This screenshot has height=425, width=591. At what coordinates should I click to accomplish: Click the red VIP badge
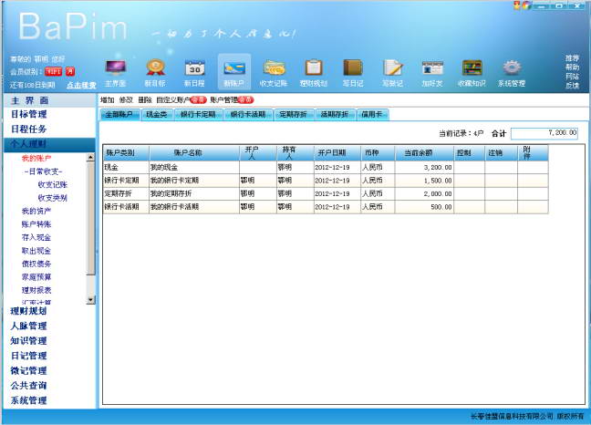pyautogui.click(x=54, y=71)
